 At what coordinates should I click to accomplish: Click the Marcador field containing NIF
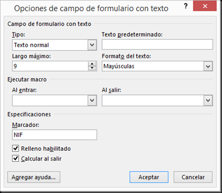(54, 135)
